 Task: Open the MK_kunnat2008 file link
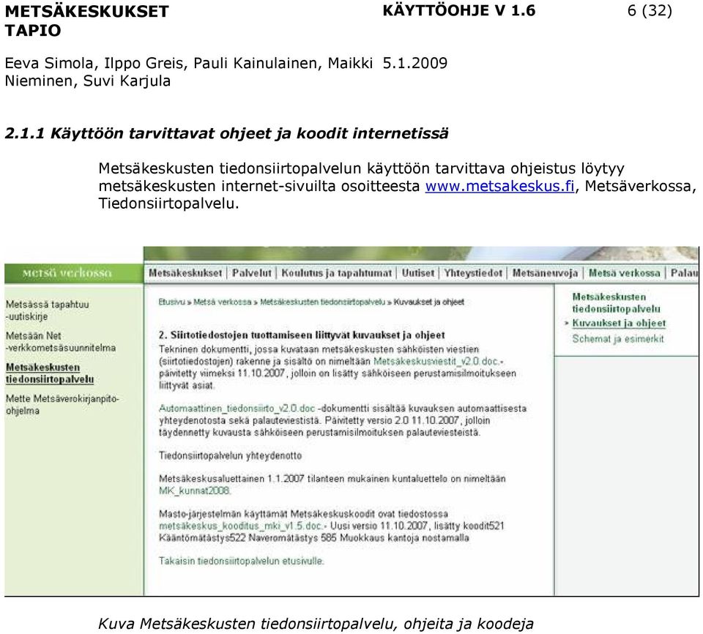point(195,491)
